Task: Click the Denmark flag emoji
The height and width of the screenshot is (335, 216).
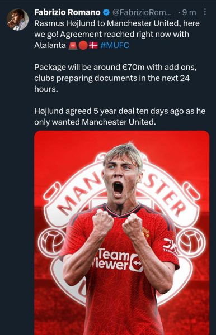Action: click(x=93, y=45)
